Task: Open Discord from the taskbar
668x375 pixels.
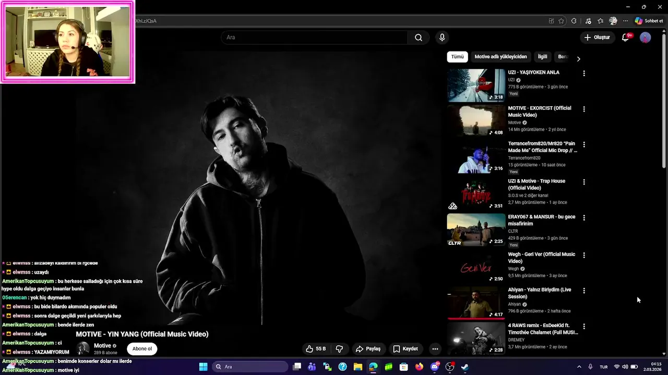Action: click(435, 367)
